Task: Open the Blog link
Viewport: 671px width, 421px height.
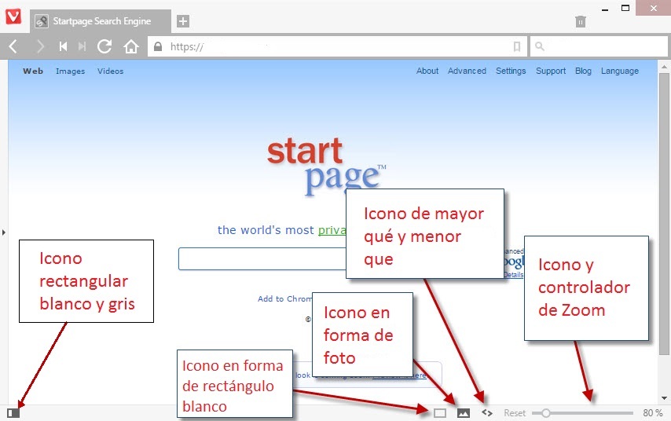Action: [583, 71]
